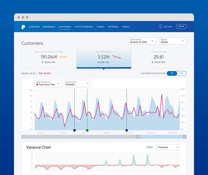208x175 pixels.
Task: Click the highlighted range in the timeline slider
Action: 161,137
